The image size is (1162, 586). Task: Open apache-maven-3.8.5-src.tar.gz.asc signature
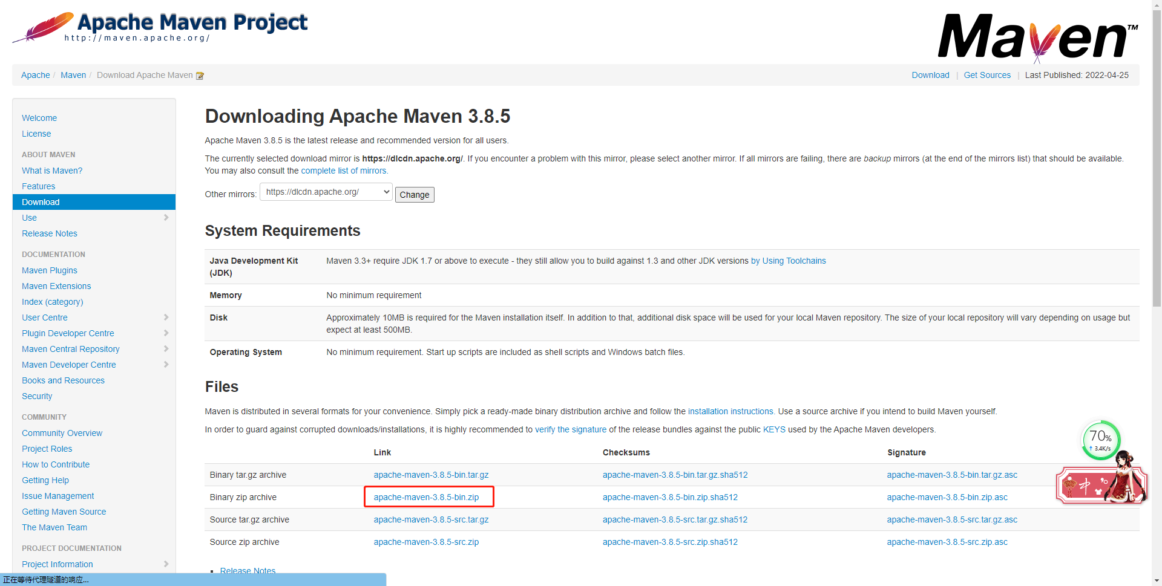pyautogui.click(x=952, y=519)
